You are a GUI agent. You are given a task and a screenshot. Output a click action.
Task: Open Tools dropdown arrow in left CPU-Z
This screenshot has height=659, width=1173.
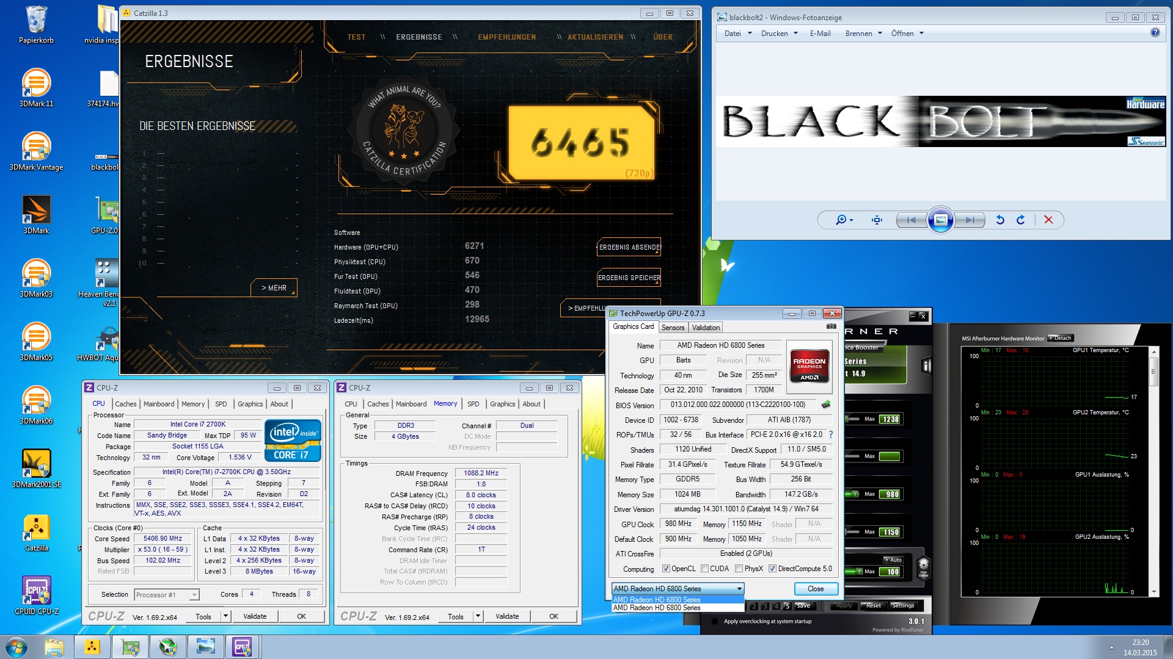coord(225,616)
